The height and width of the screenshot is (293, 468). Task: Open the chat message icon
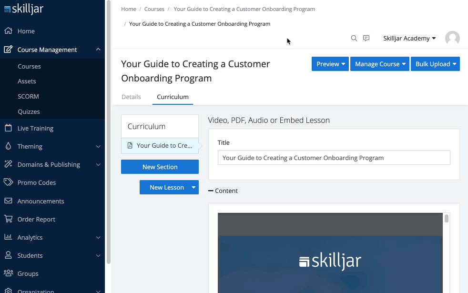coord(366,39)
